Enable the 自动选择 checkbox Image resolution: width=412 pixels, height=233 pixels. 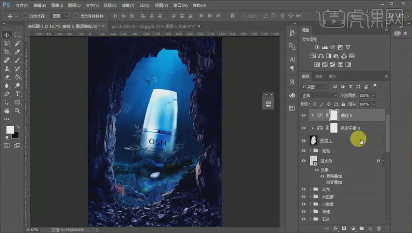25,16
